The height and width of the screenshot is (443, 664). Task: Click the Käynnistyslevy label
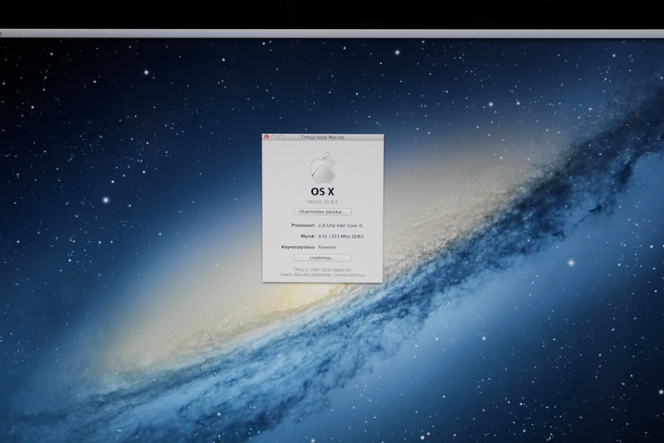tap(298, 247)
